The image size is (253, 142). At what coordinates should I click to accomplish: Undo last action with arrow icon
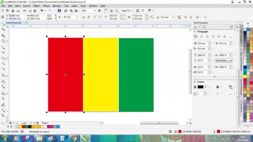(x=42, y=10)
